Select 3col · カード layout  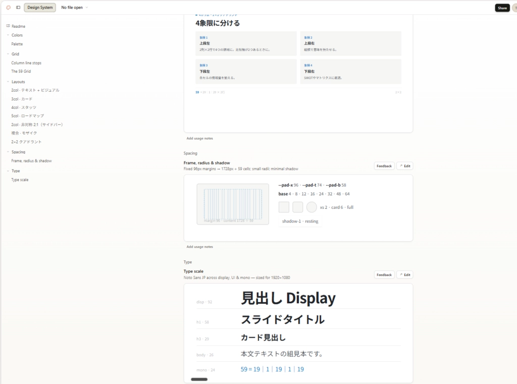[x=22, y=99]
